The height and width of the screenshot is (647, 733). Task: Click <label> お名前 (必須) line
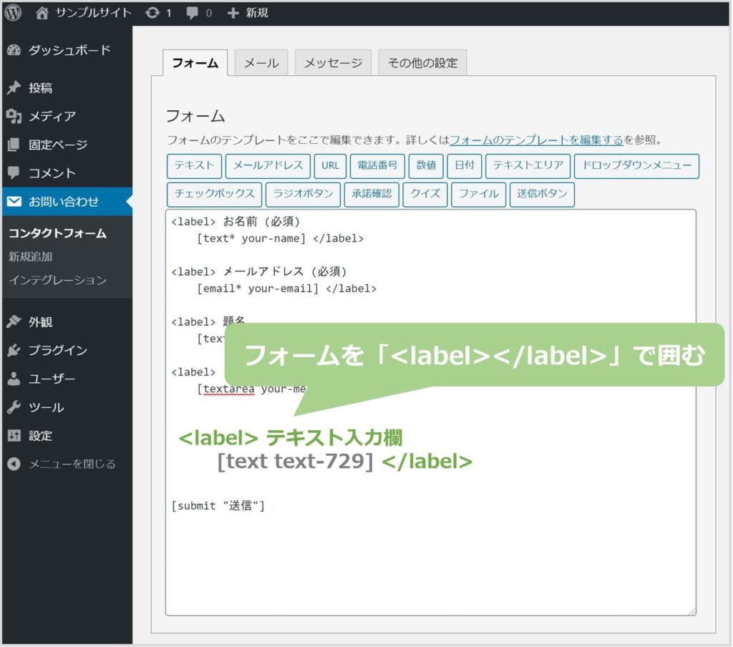[x=235, y=221]
